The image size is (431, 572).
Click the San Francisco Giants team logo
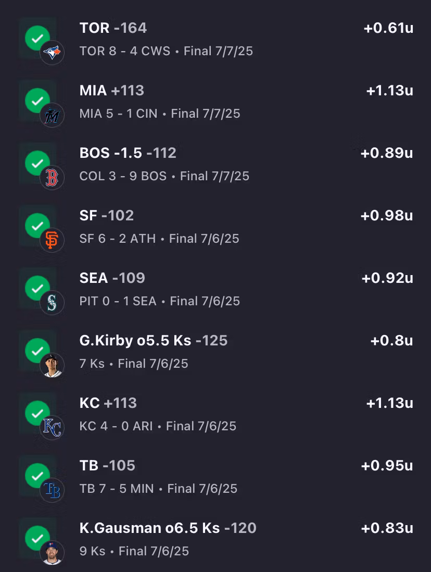52,240
